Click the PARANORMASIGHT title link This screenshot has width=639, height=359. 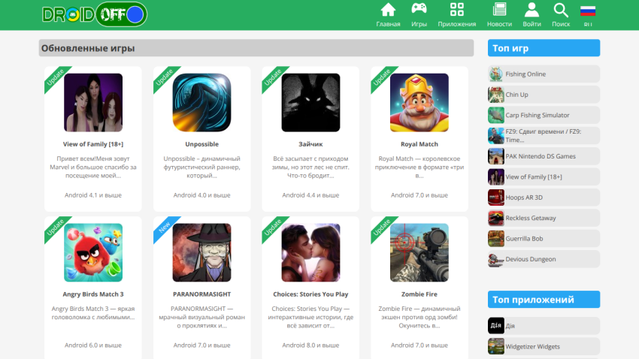click(201, 294)
